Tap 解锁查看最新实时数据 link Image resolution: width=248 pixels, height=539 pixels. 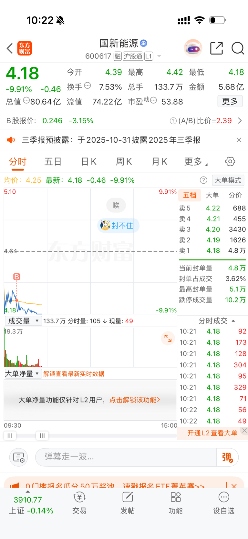tap(74, 374)
